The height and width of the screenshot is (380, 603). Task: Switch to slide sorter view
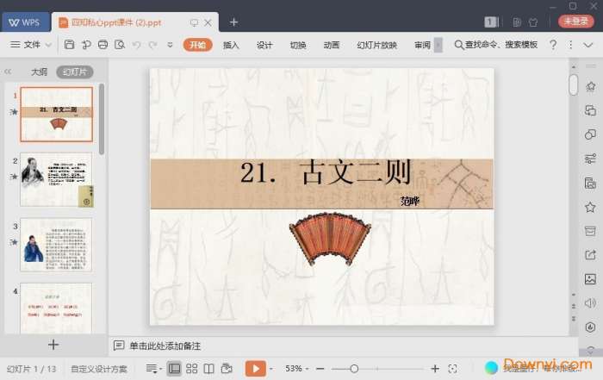tap(191, 369)
